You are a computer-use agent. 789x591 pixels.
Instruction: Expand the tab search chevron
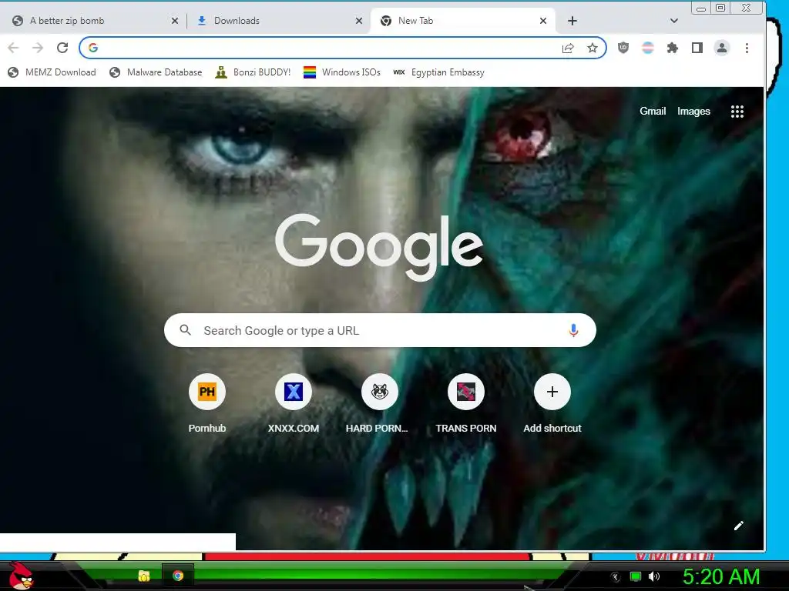click(674, 21)
